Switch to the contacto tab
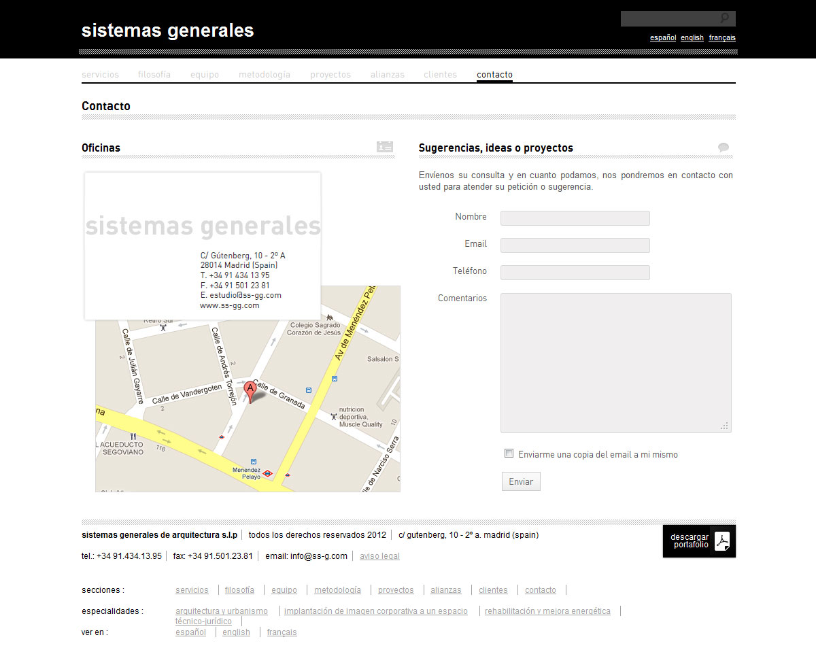 494,74
